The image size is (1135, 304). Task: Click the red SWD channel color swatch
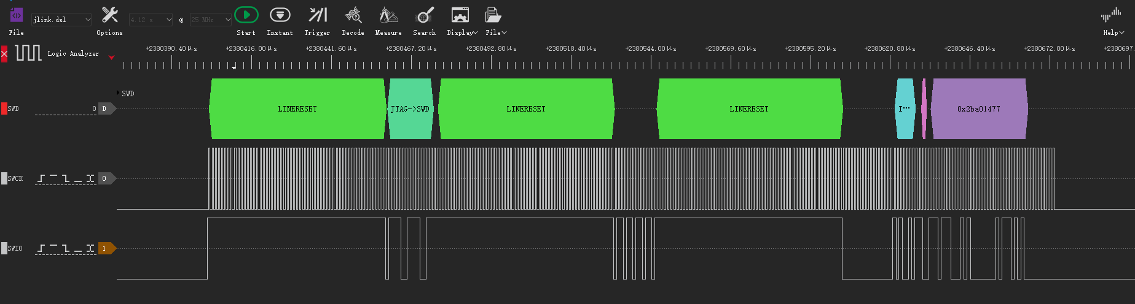4,108
